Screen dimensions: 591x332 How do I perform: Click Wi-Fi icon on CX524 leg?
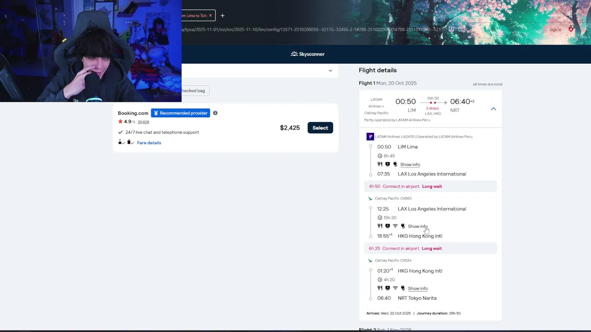click(395, 288)
